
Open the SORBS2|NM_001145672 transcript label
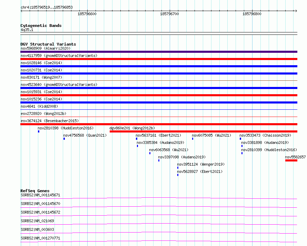40,212
